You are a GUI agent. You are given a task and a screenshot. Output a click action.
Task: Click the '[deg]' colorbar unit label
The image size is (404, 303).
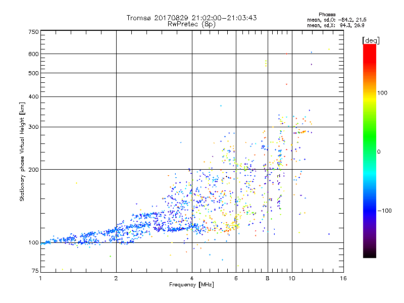[x=371, y=41]
